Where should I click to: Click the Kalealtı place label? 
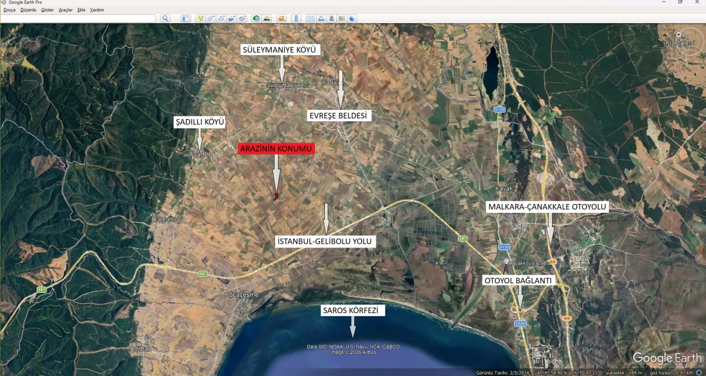tap(163, 219)
